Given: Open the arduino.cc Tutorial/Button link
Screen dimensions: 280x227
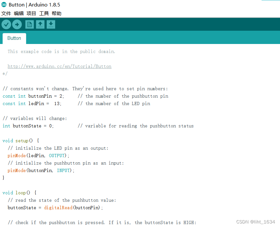Looking at the screenshot, I should point(59,66).
